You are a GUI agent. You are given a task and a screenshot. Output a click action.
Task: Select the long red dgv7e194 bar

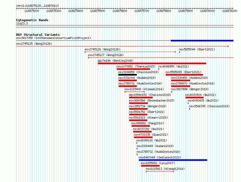coord(152,63)
